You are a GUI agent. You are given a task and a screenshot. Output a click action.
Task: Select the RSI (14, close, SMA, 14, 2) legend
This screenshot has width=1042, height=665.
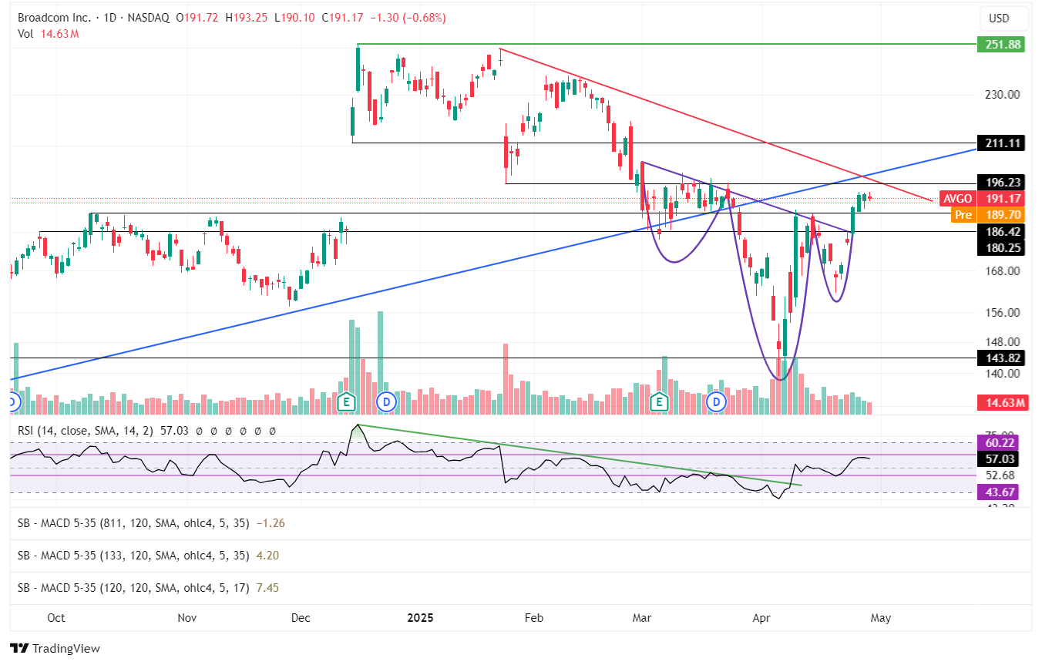[86, 432]
